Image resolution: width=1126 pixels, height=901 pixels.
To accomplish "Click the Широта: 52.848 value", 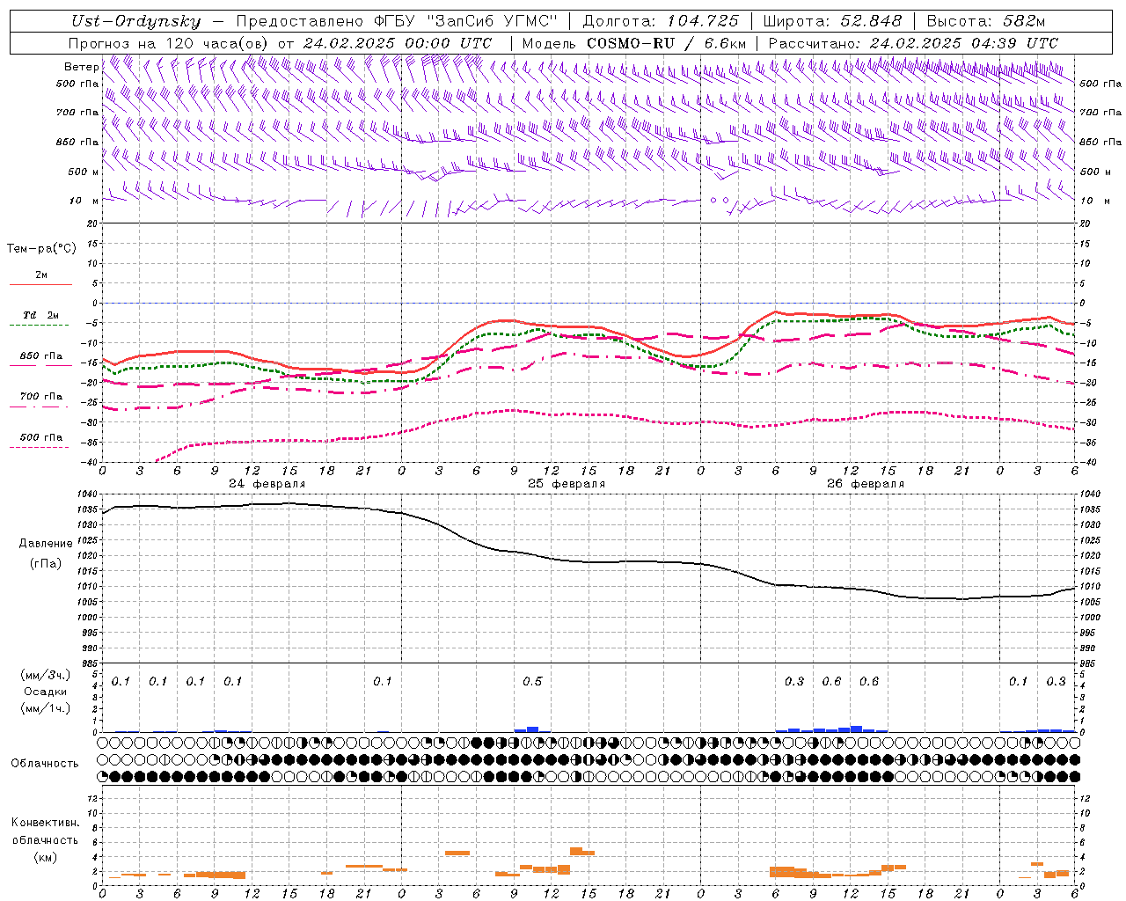I will click(832, 21).
